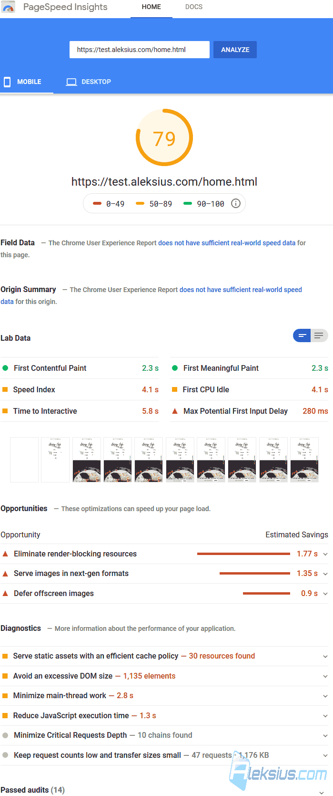Click orange square icon beside Reduce JavaScript execution time

[5, 715]
